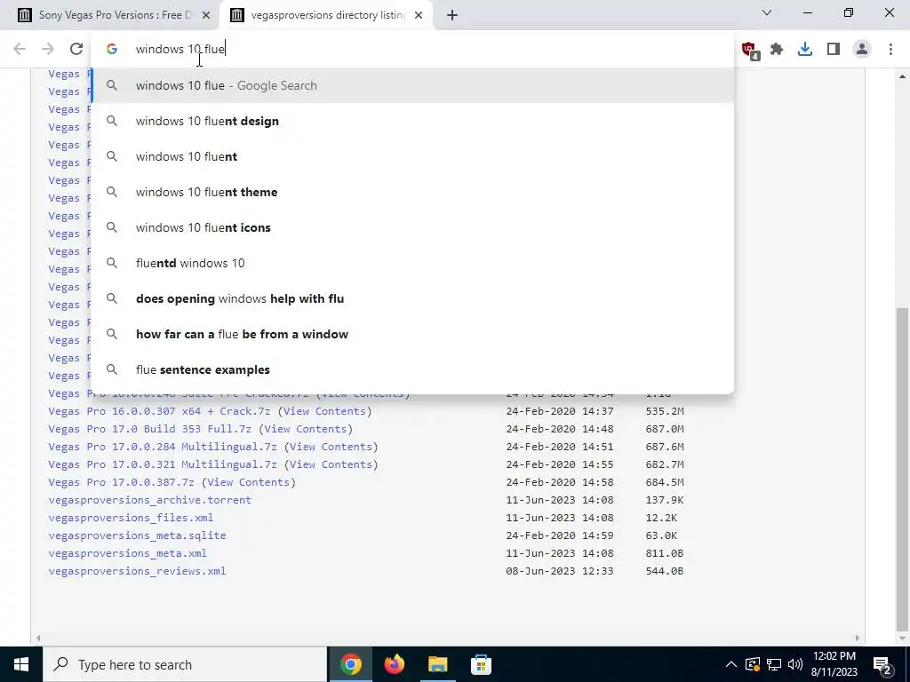Open the Extensions puzzle icon
This screenshot has width=910, height=682.
(777, 50)
